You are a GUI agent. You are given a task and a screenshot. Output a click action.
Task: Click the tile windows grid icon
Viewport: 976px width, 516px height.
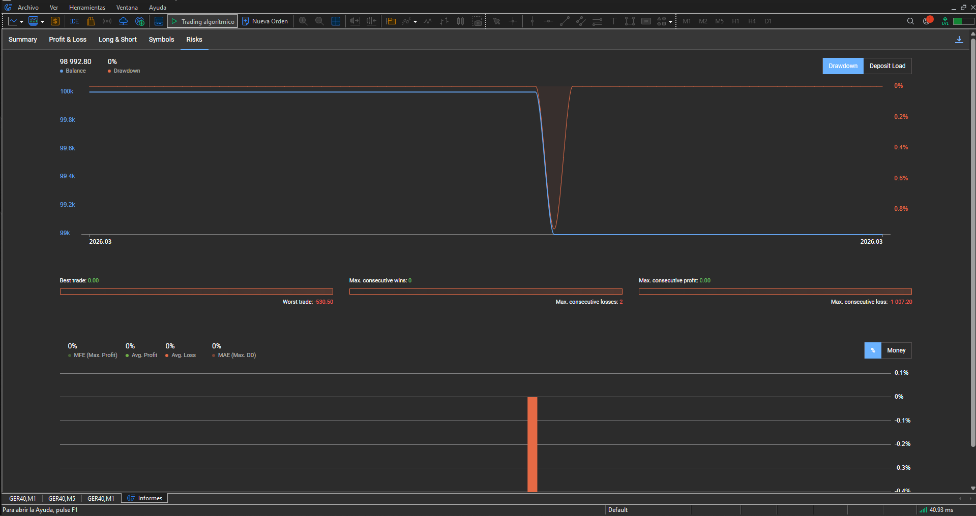(x=336, y=21)
